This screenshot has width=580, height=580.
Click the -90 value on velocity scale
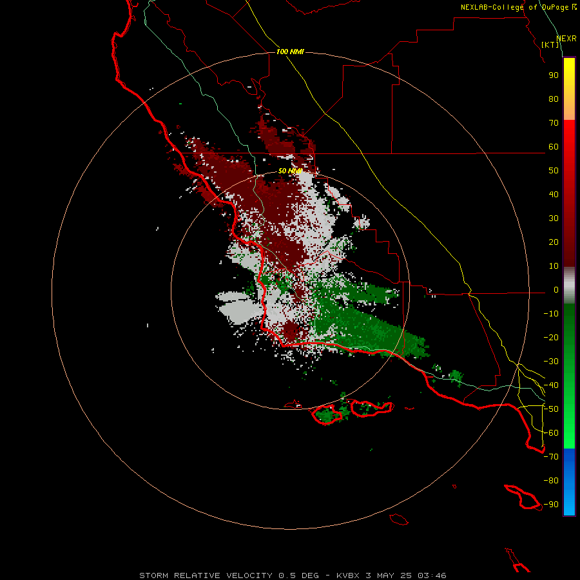tap(551, 505)
